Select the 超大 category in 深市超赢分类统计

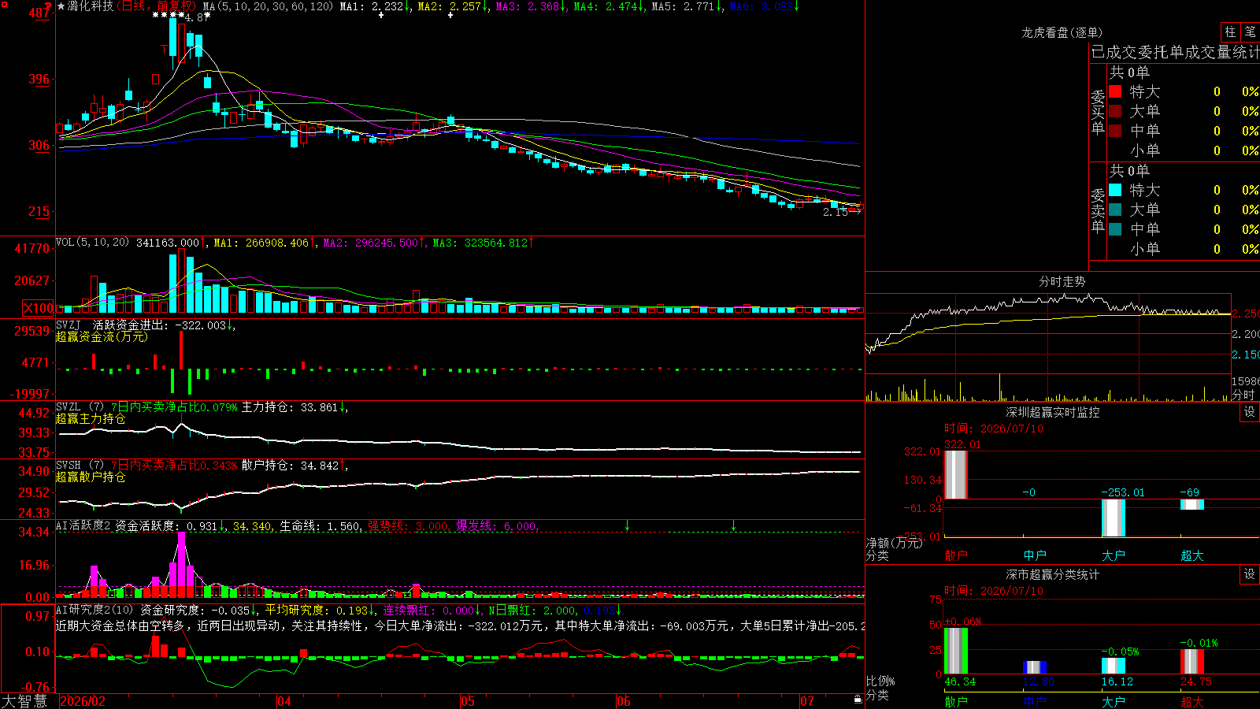[x=1191, y=701]
